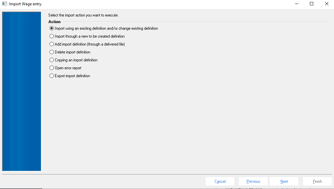Proceed with the Next button
Screen dimensions: 334x189
click(284, 181)
